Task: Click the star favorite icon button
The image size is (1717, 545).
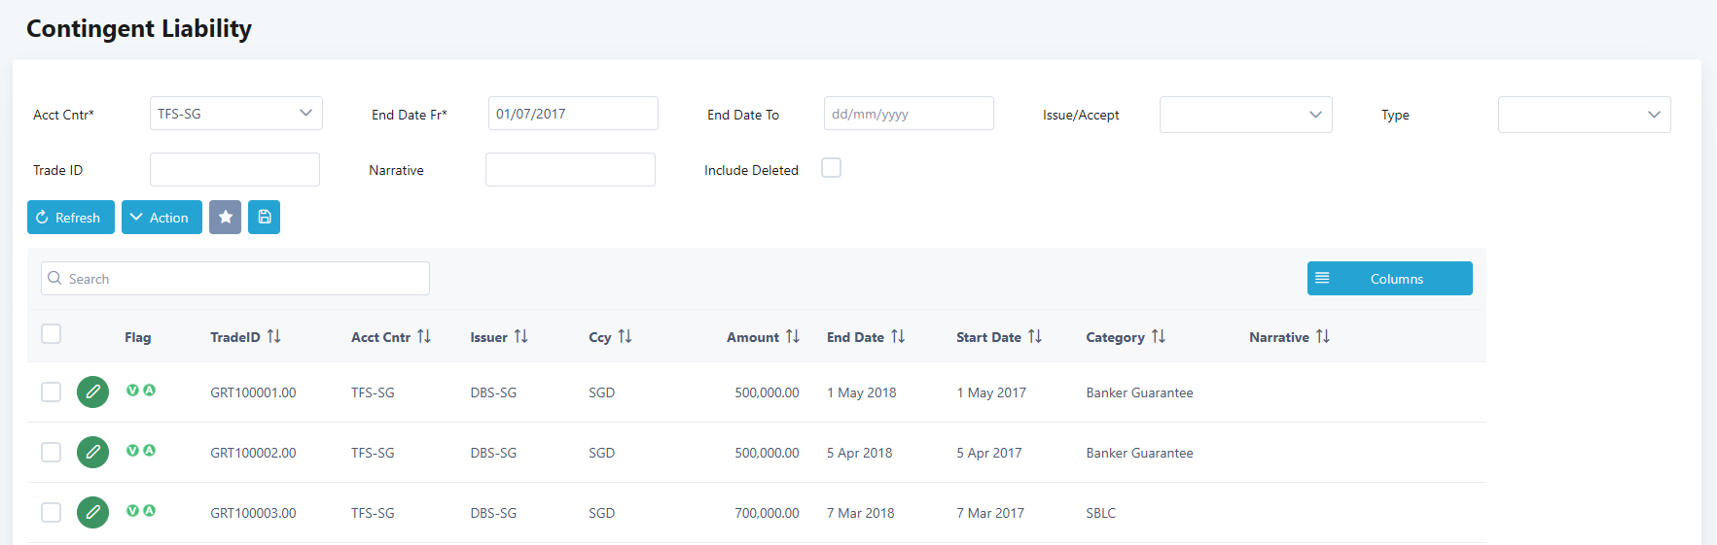Action: coord(225,218)
